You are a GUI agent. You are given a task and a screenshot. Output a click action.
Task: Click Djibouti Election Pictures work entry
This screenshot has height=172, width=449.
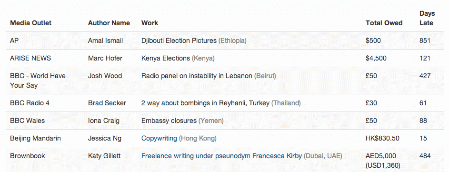click(179, 40)
